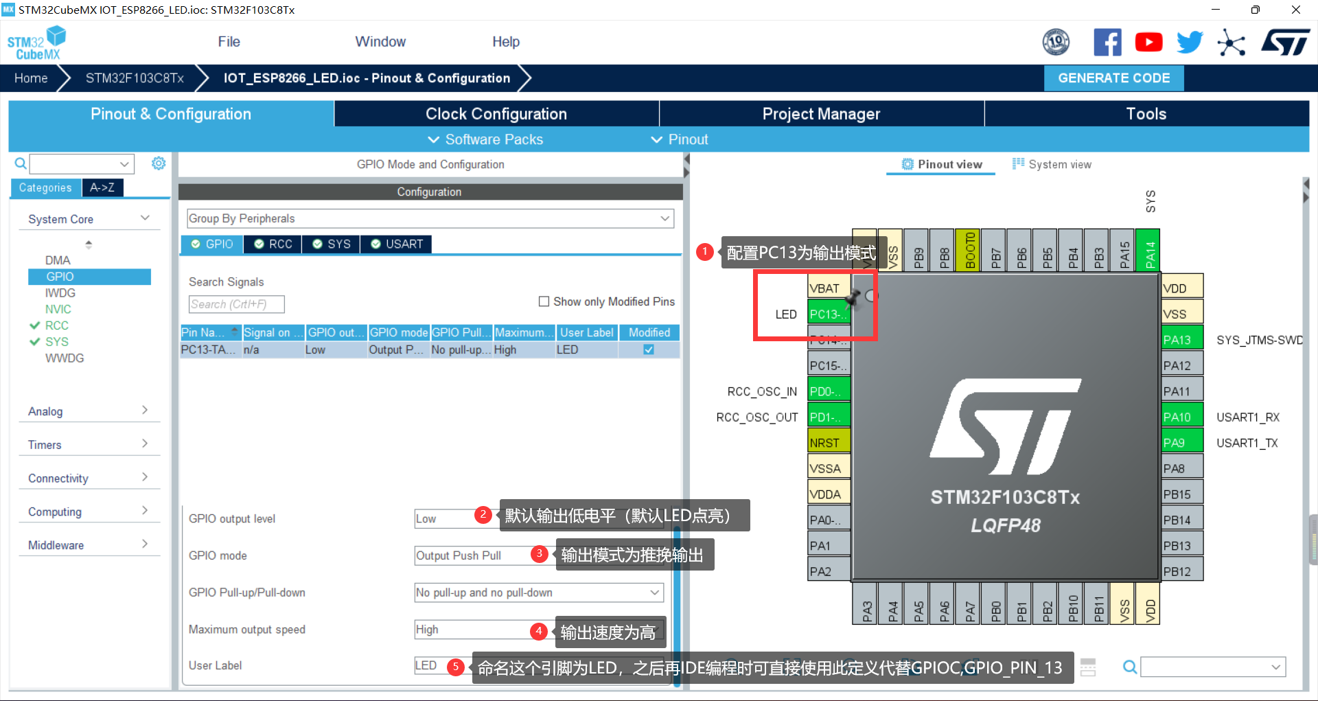The height and width of the screenshot is (701, 1318).
Task: Open GPIO Pull-up/Pull-down dropdown
Action: pyautogui.click(x=539, y=593)
